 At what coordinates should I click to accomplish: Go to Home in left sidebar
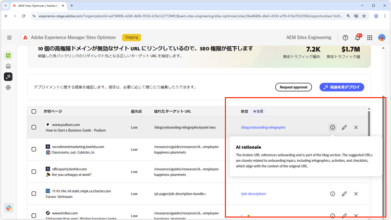tap(8, 66)
